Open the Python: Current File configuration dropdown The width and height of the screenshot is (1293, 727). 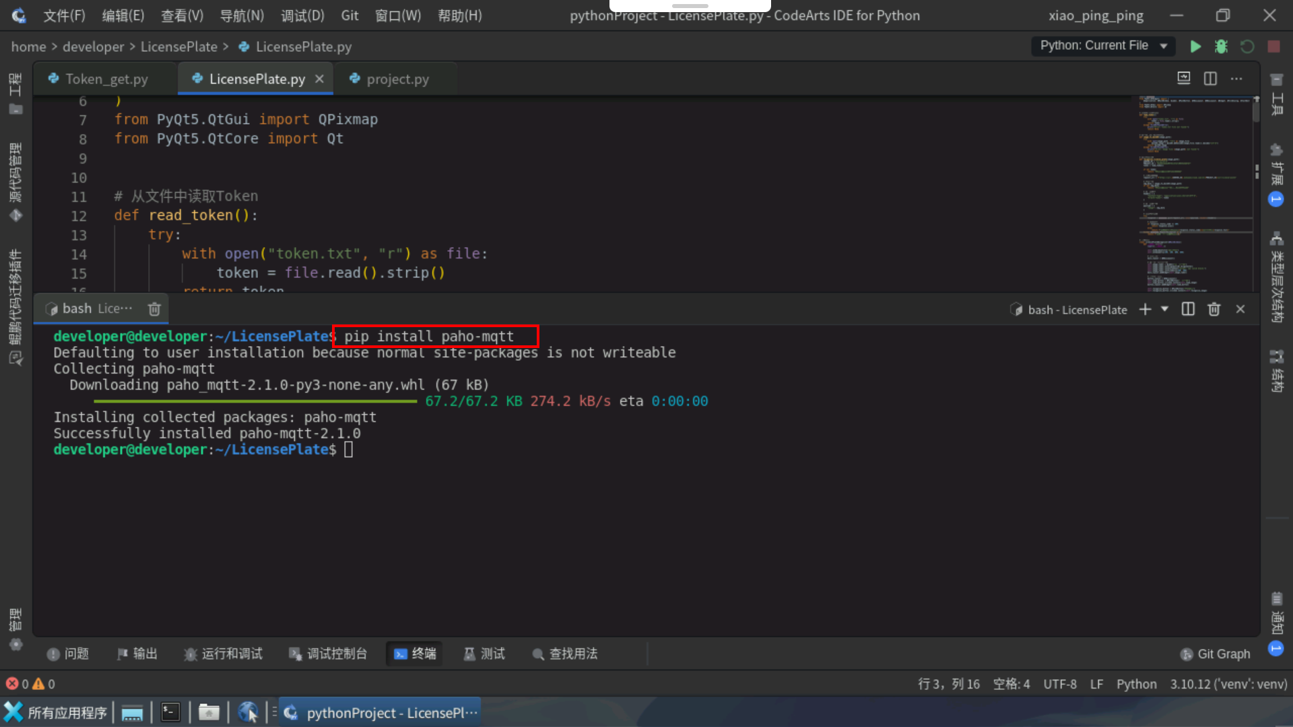click(1103, 46)
